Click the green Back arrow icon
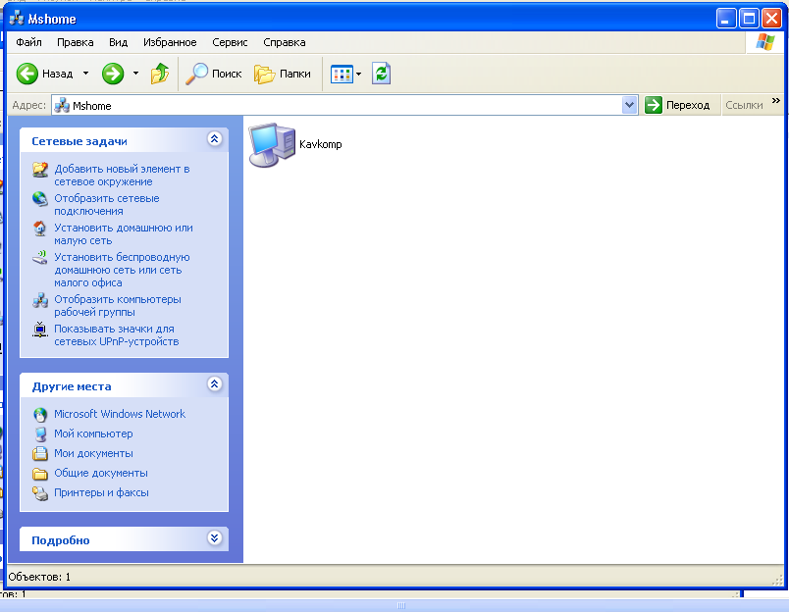789x612 pixels. click(x=27, y=74)
